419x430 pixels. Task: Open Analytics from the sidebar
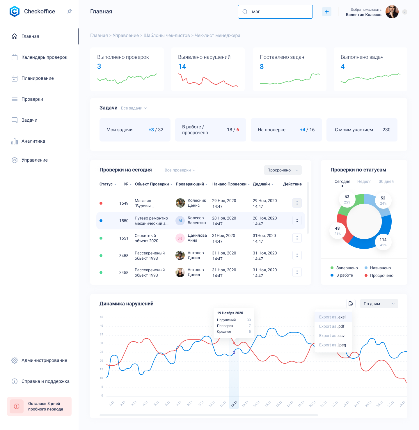(x=33, y=141)
